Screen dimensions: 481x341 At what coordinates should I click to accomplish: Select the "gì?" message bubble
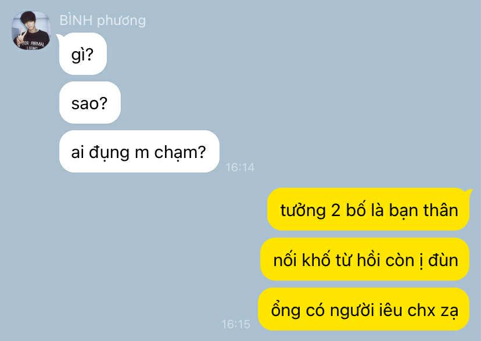(x=83, y=54)
